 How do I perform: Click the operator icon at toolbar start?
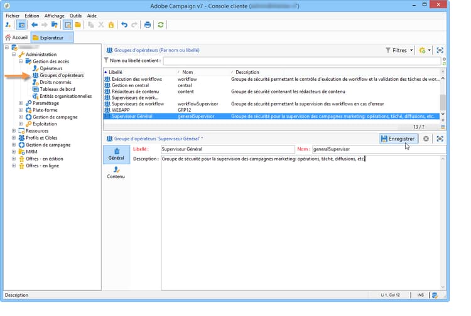click(x=8, y=25)
